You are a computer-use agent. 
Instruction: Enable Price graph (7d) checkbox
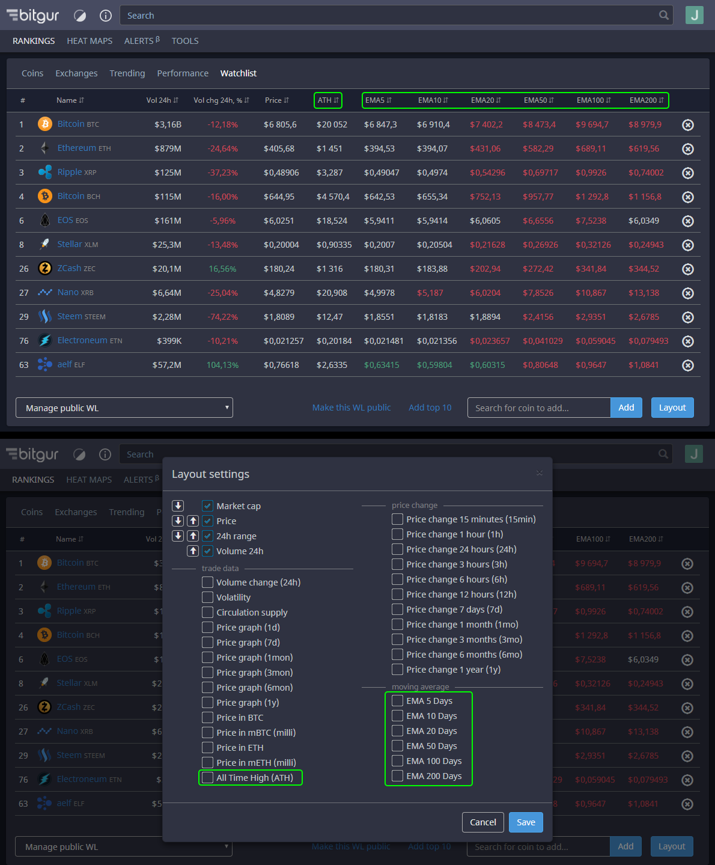coord(208,642)
